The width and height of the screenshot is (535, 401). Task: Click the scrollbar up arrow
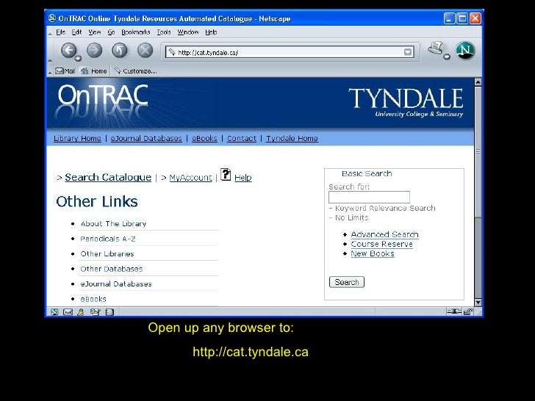(478, 82)
